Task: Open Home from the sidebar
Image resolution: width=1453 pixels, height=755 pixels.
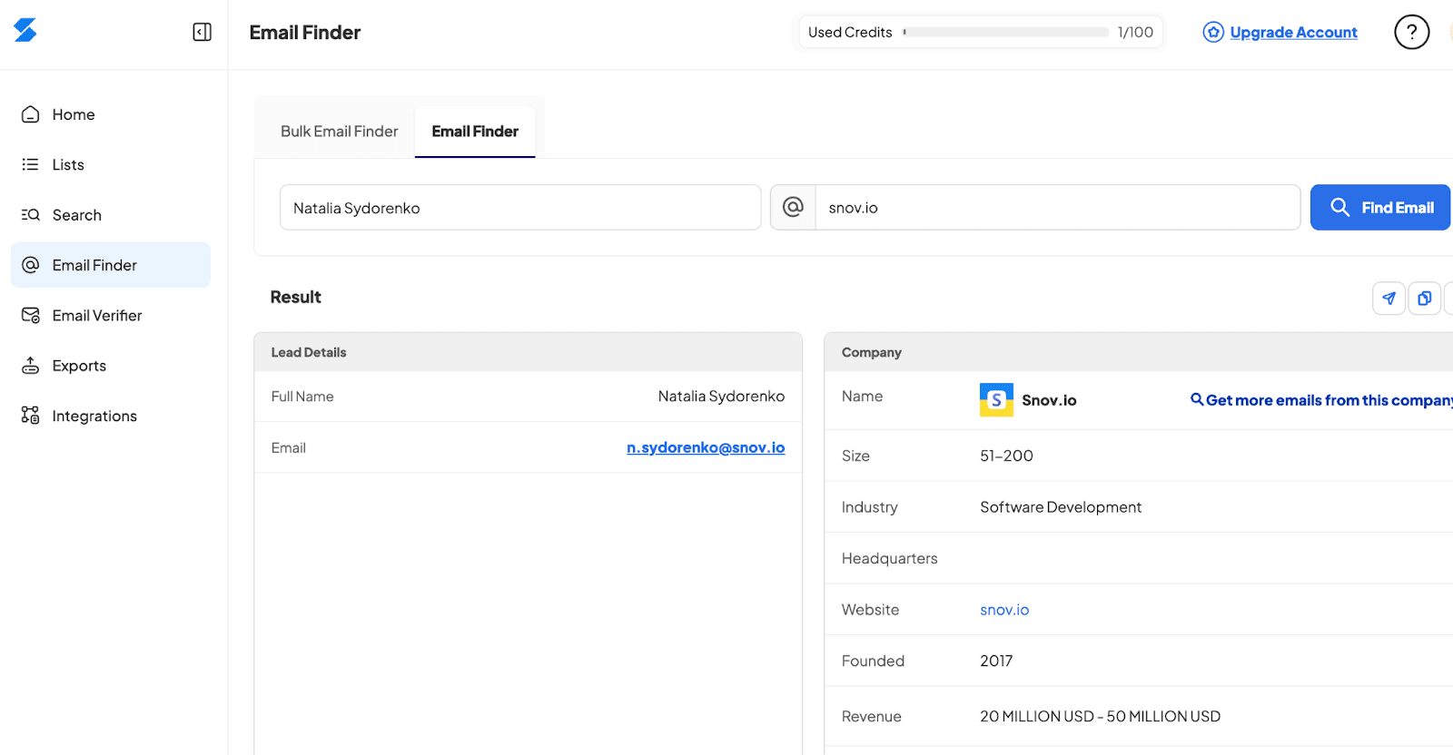Action: [x=74, y=114]
